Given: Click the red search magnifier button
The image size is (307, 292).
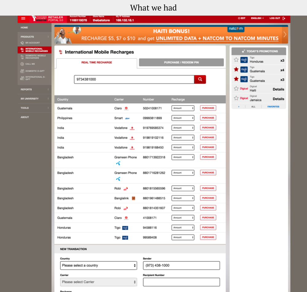Looking at the screenshot, I should tap(200, 79).
